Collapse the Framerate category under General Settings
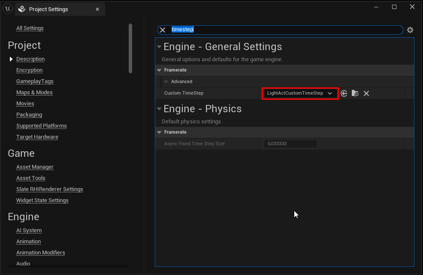Screen dimensions: 423x275 coord(159,70)
